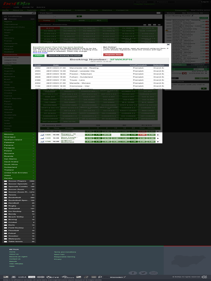Screen dimensions: 211x281
Task: Expand the Zambia country arrow
Action: click(33, 178)
